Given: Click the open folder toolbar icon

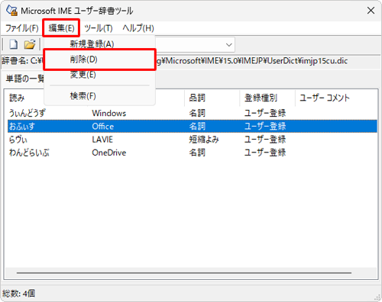Looking at the screenshot, I should tap(30, 44).
